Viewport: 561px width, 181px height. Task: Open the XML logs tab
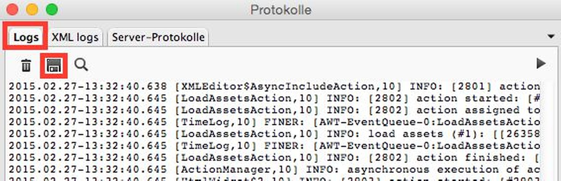(75, 37)
